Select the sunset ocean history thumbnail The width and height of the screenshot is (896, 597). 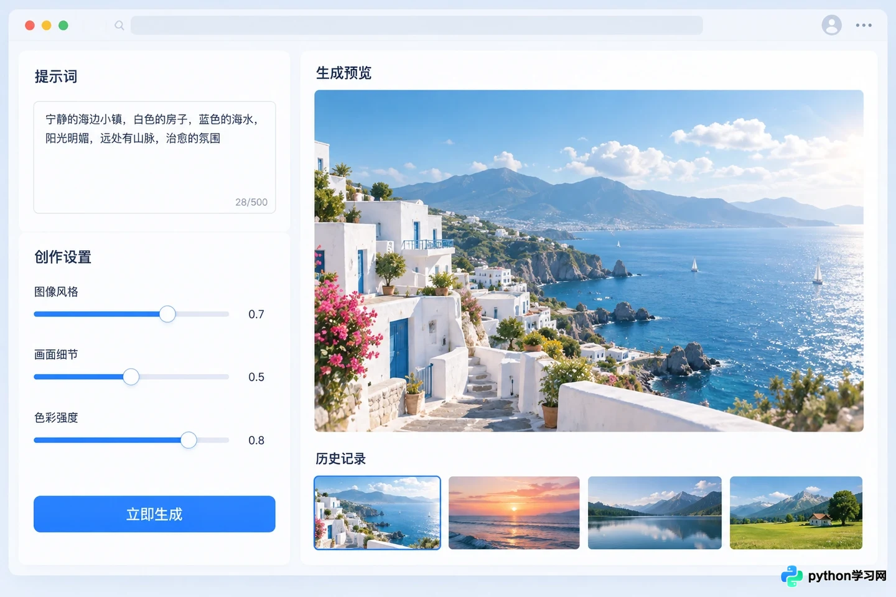pos(514,512)
